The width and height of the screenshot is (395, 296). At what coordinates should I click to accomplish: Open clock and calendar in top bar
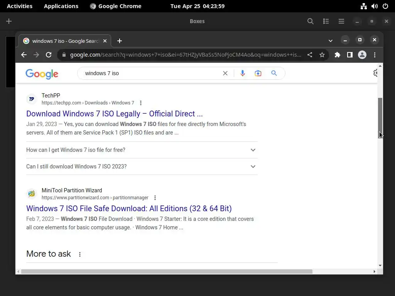pos(197,6)
